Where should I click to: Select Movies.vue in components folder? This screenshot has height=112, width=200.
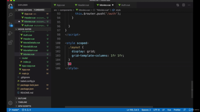(33, 54)
